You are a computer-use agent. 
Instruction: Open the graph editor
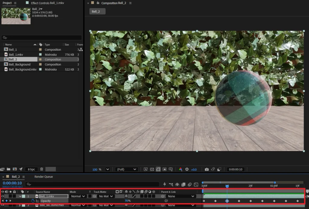[196, 184]
